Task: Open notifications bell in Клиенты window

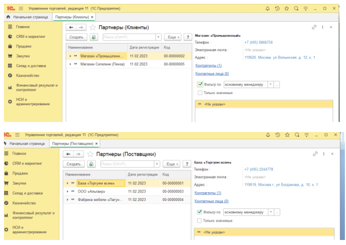Action: coord(267,8)
